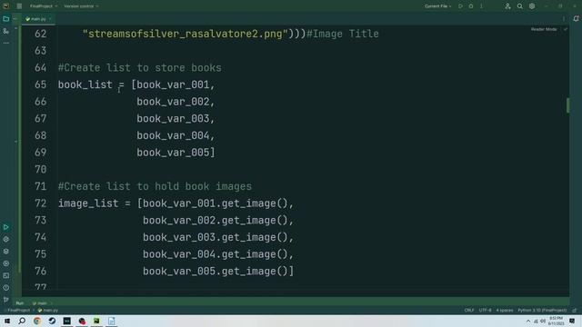
Task: Open the Problems tool window icon
Action: tap(6, 288)
